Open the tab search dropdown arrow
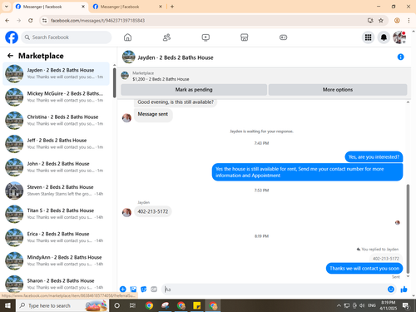The width and height of the screenshot is (416, 312). [7, 7]
